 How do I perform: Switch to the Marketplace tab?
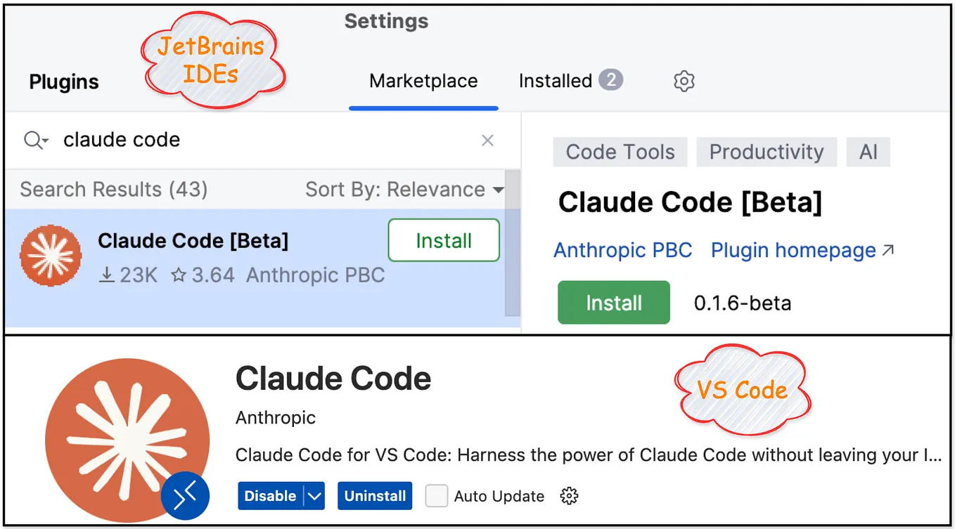(x=423, y=81)
